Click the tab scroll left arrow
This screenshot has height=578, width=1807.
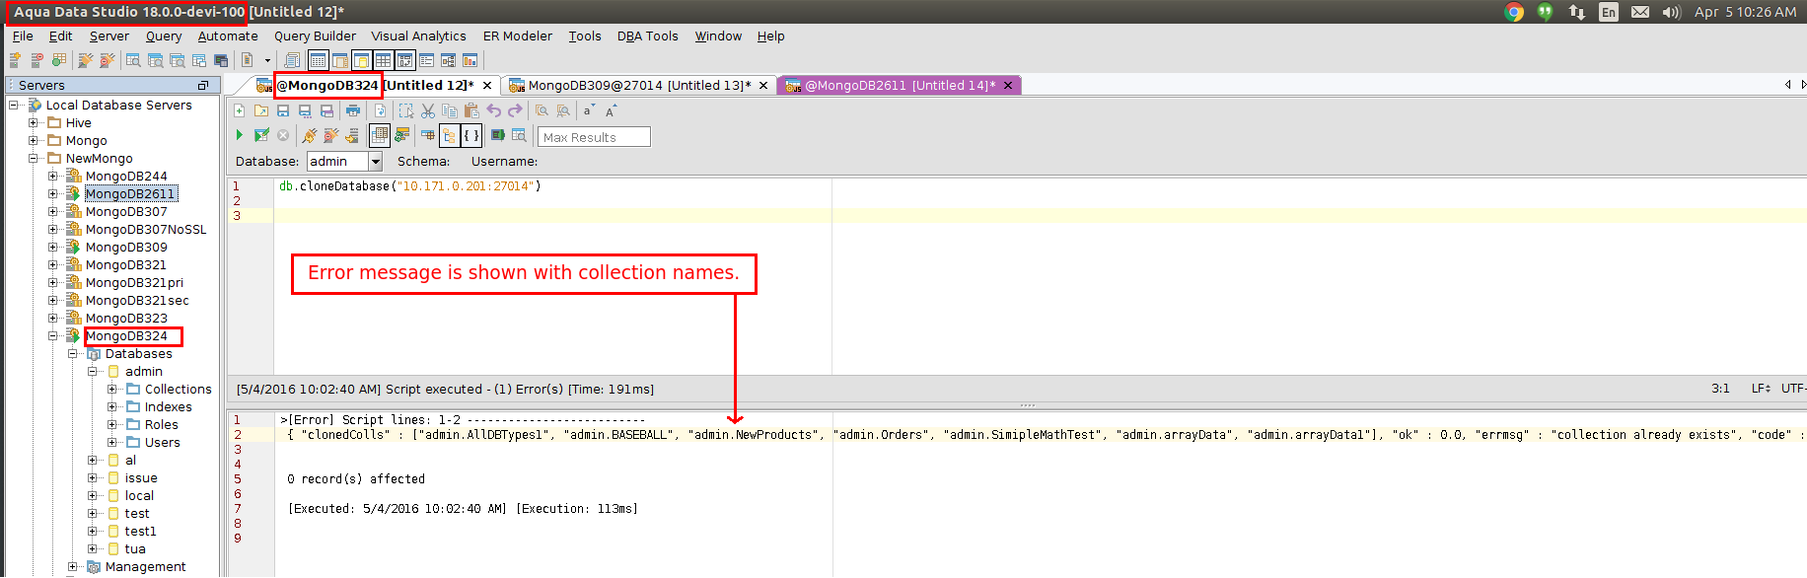(1787, 85)
